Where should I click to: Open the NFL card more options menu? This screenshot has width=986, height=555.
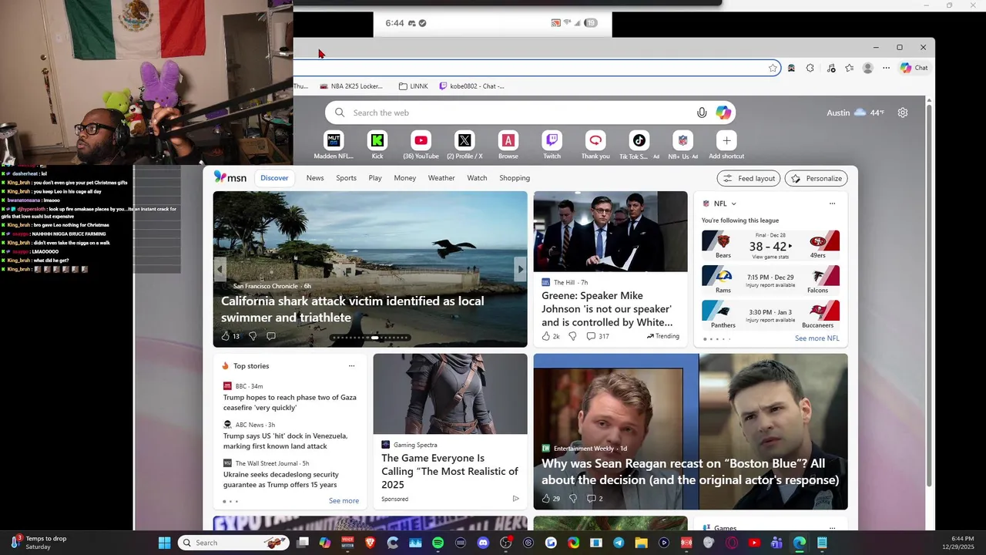click(x=832, y=203)
